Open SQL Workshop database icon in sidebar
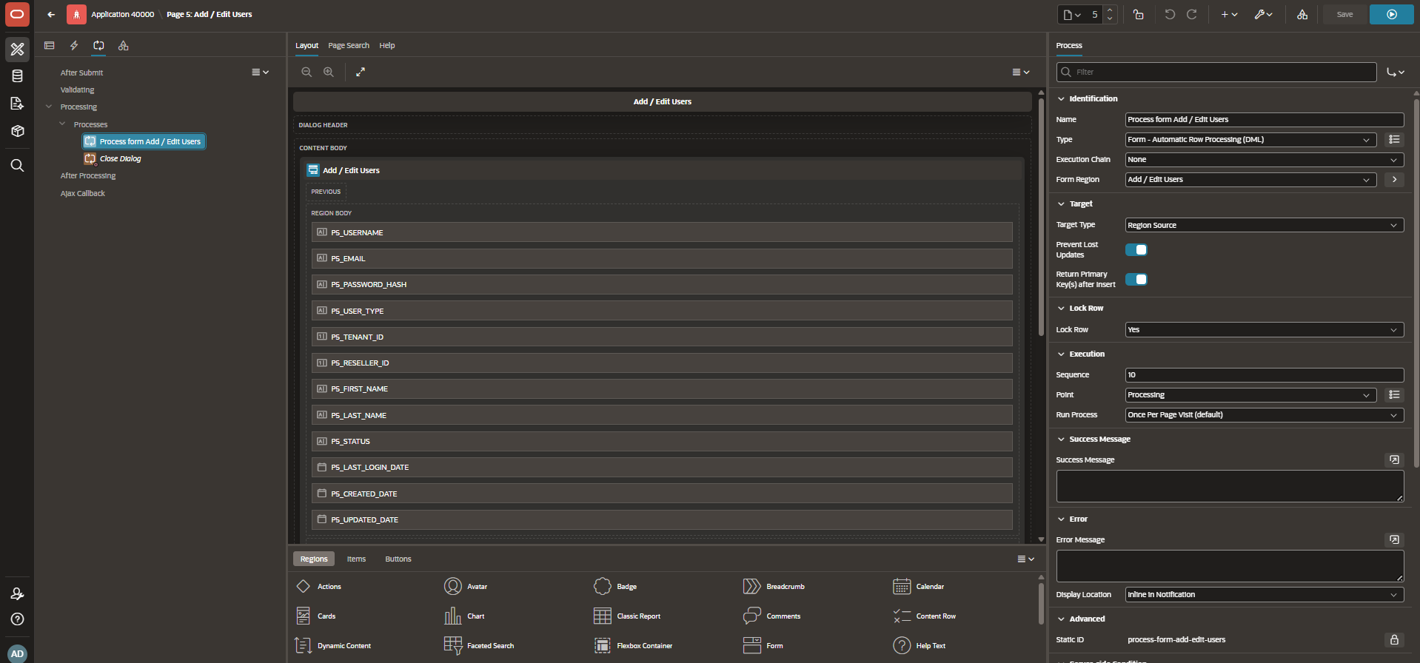 click(x=17, y=76)
